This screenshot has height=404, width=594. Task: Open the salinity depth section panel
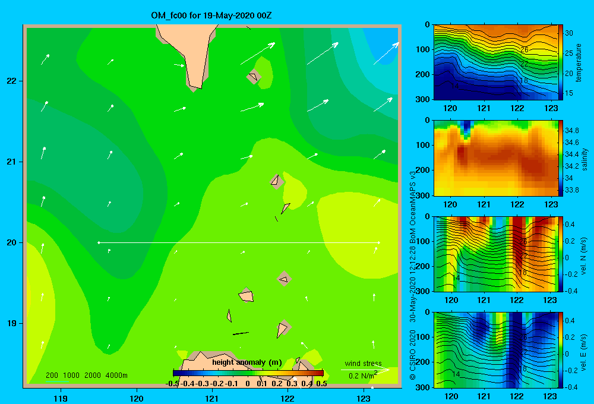coord(495,158)
